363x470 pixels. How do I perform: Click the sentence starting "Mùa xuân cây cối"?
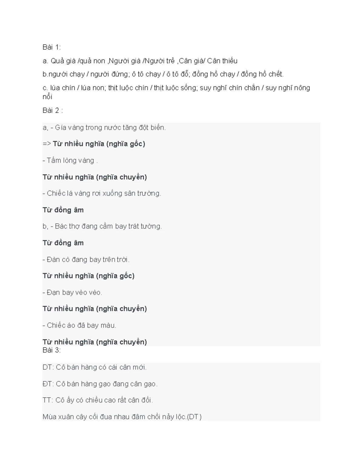click(122, 417)
